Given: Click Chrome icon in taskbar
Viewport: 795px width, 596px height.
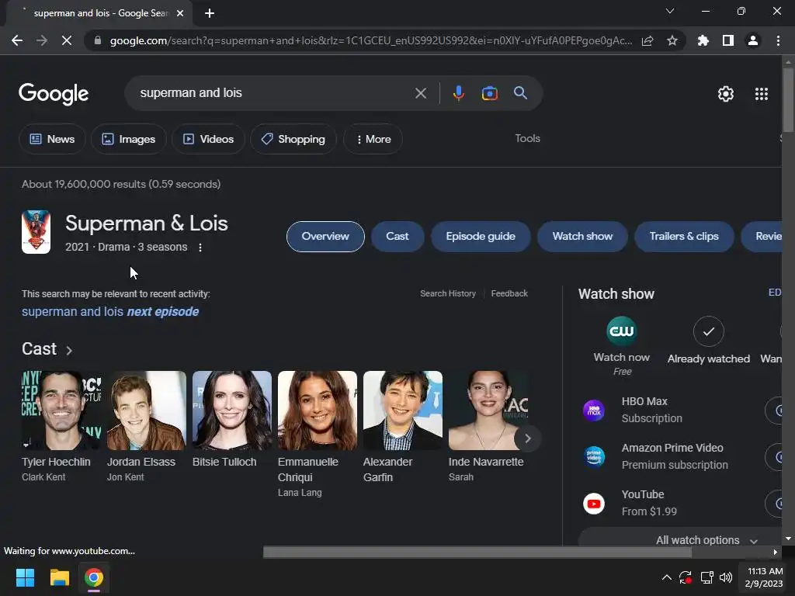Looking at the screenshot, I should point(94,577).
